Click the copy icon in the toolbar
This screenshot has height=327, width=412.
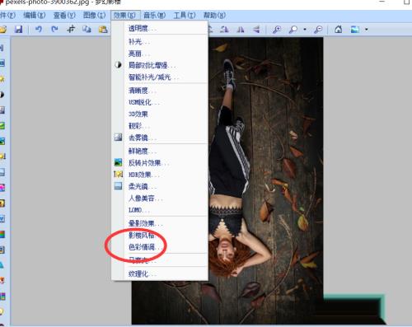[x=87, y=29]
